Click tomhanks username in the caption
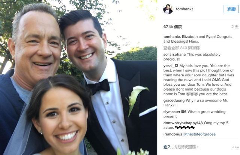This screenshot has width=240, height=155. [x=172, y=37]
